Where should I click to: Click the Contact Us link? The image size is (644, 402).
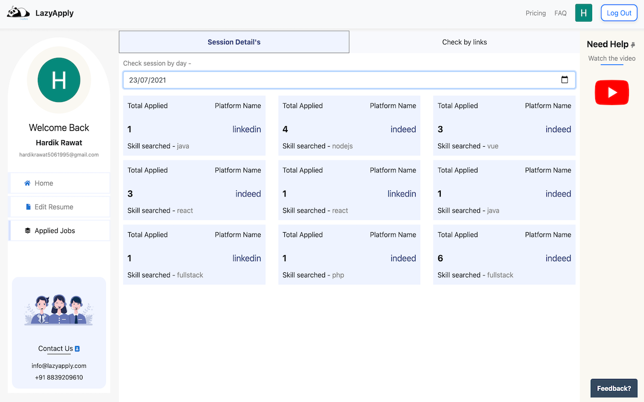tap(55, 348)
